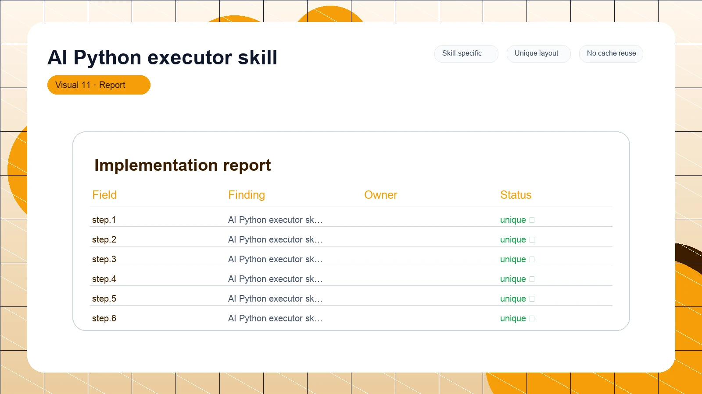Click the unique status in step.1 row
Viewport: 702px width, 394px height.
517,220
